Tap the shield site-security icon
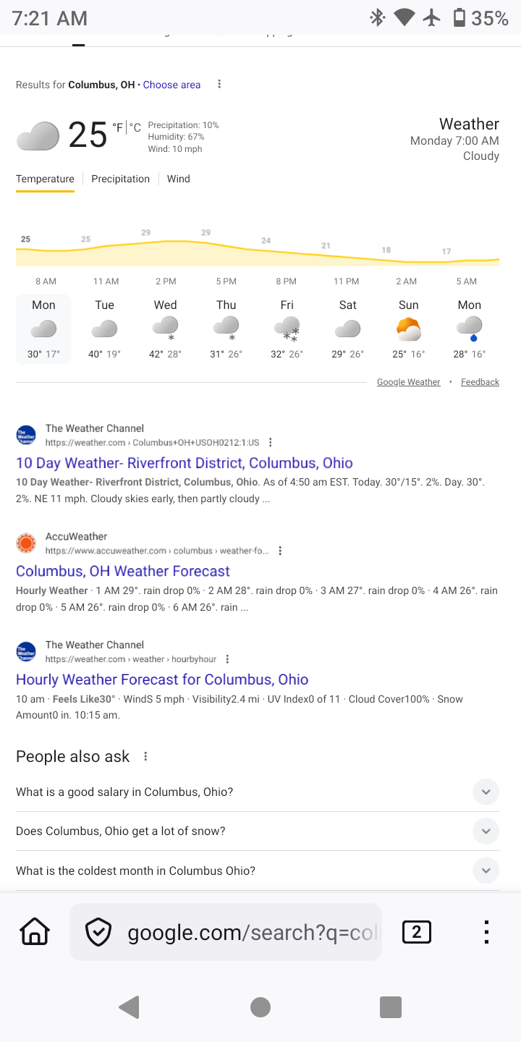The image size is (521, 1042). [x=98, y=932]
